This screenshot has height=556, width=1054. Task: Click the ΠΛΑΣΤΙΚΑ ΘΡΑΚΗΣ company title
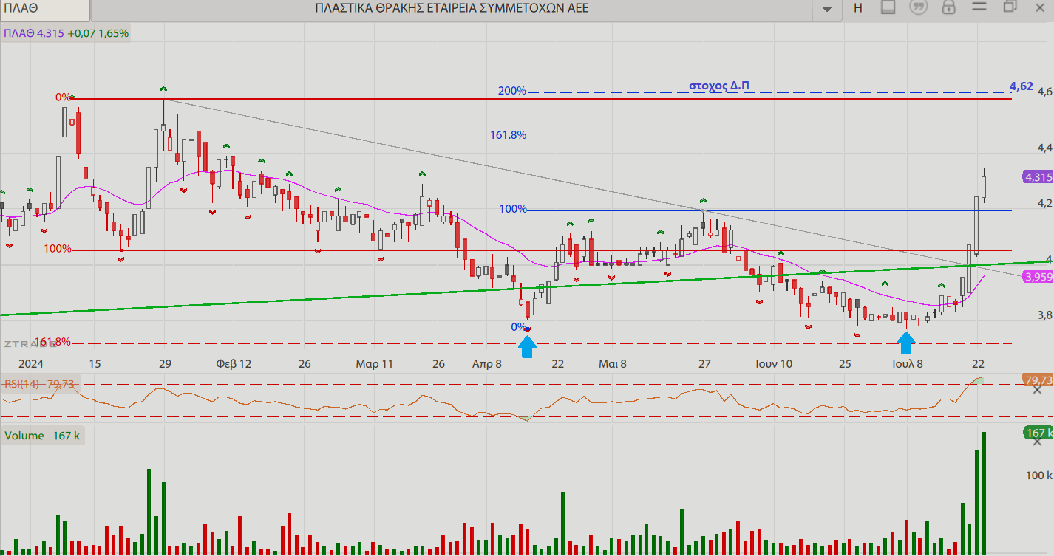[452, 8]
